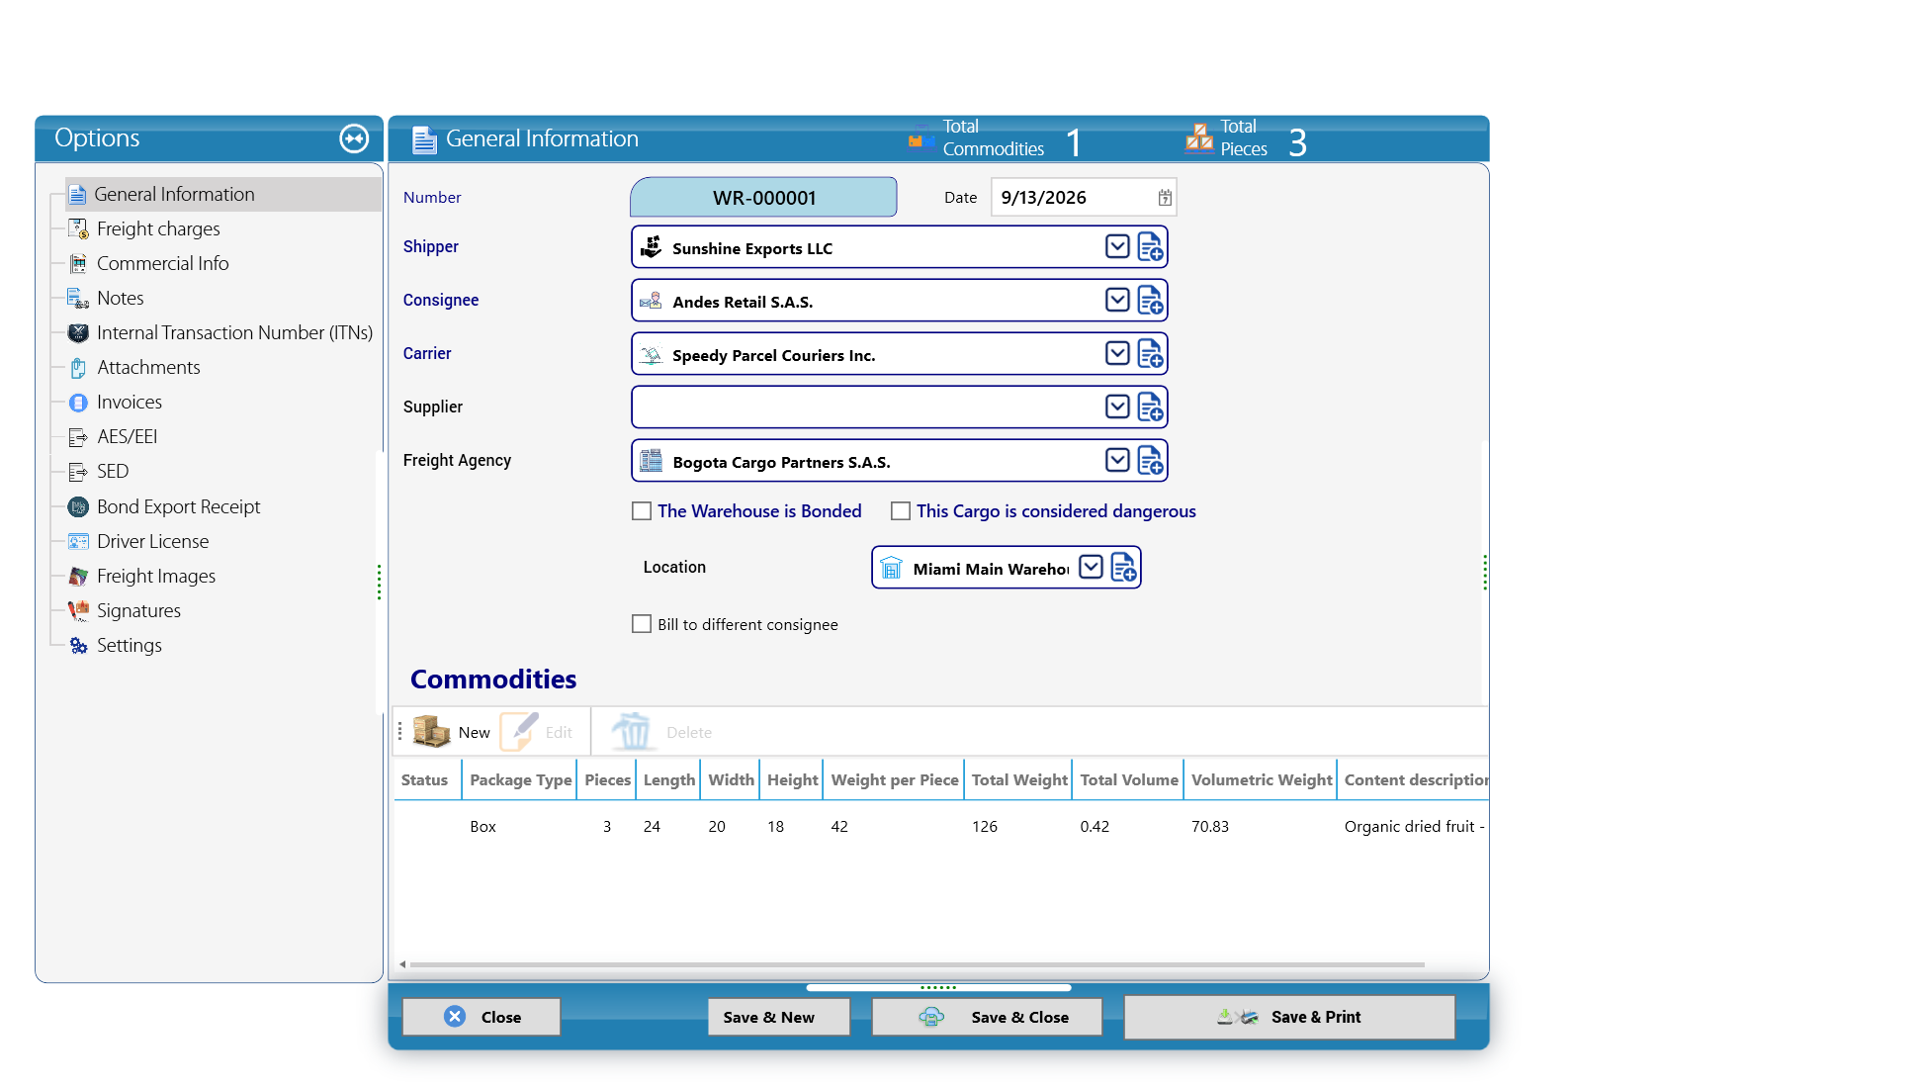This screenshot has width=1928, height=1088.
Task: Expand the Freight Agency dropdown
Action: (1117, 461)
